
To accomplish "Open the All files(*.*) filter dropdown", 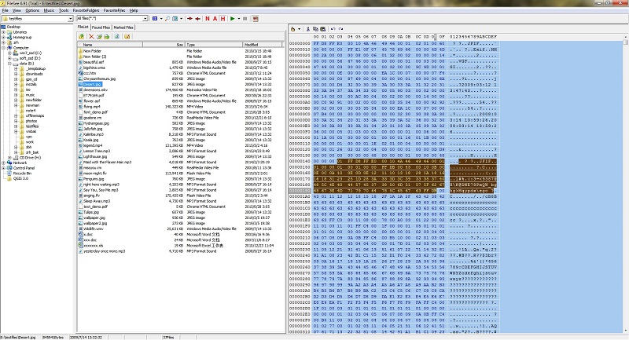I will tap(145, 19).
